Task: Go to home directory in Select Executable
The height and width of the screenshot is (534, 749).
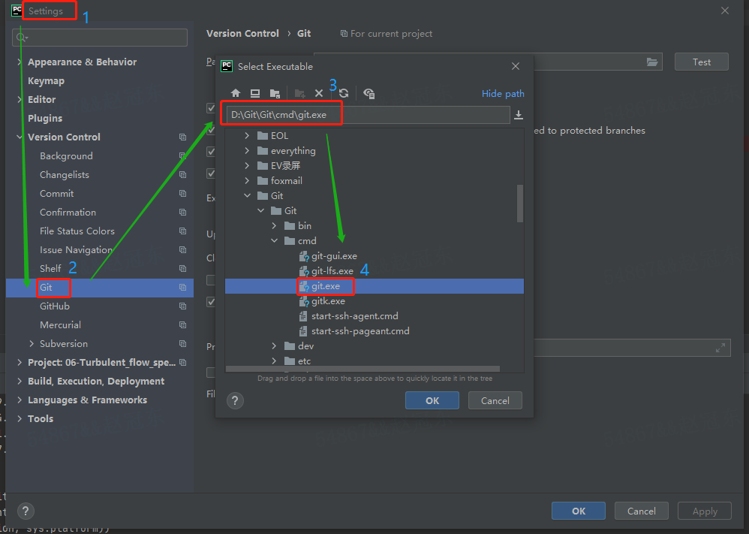Action: point(236,93)
